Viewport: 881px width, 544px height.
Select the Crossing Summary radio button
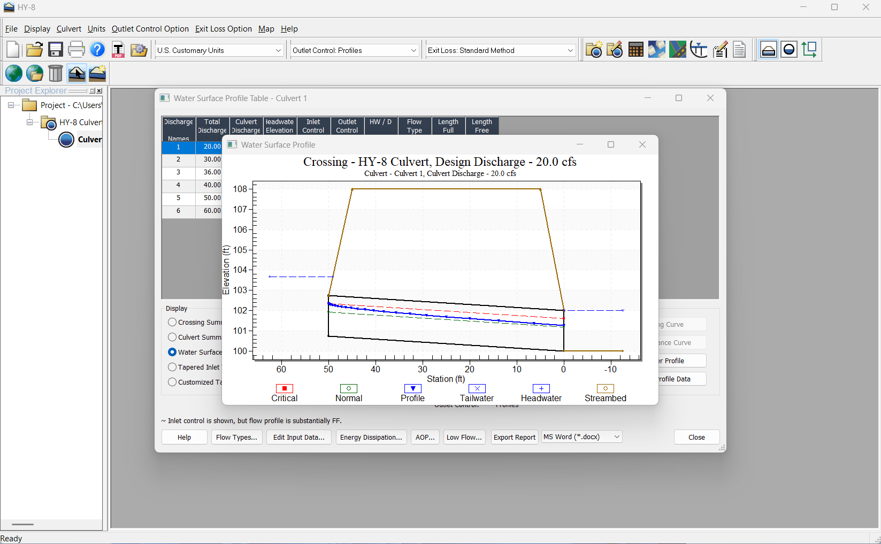(x=172, y=322)
